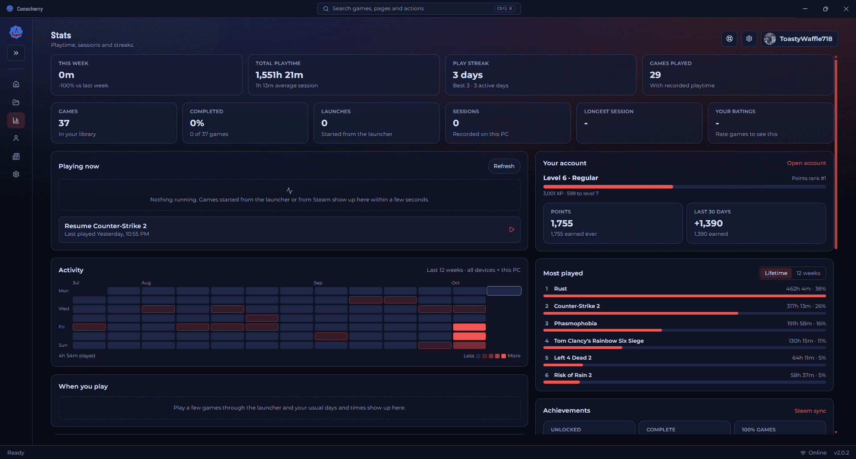Click the play icon on Resume Counter-Strike 2
Image resolution: width=856 pixels, height=459 pixels.
pyautogui.click(x=512, y=229)
